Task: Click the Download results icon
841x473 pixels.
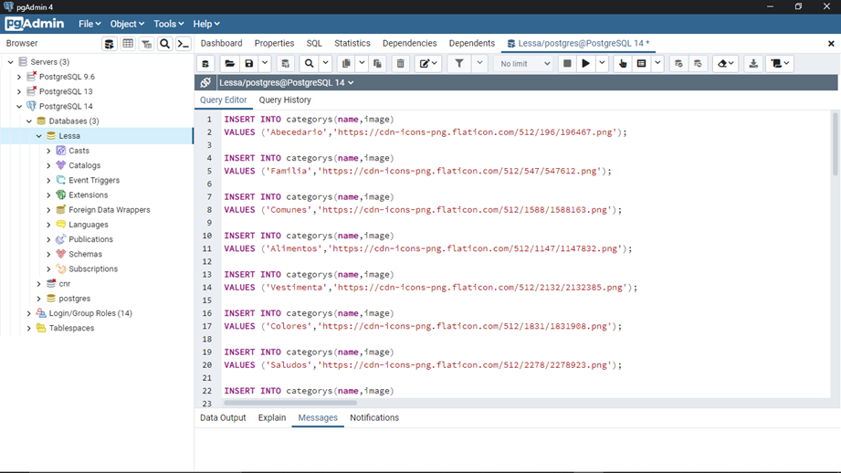Action: 753,64
